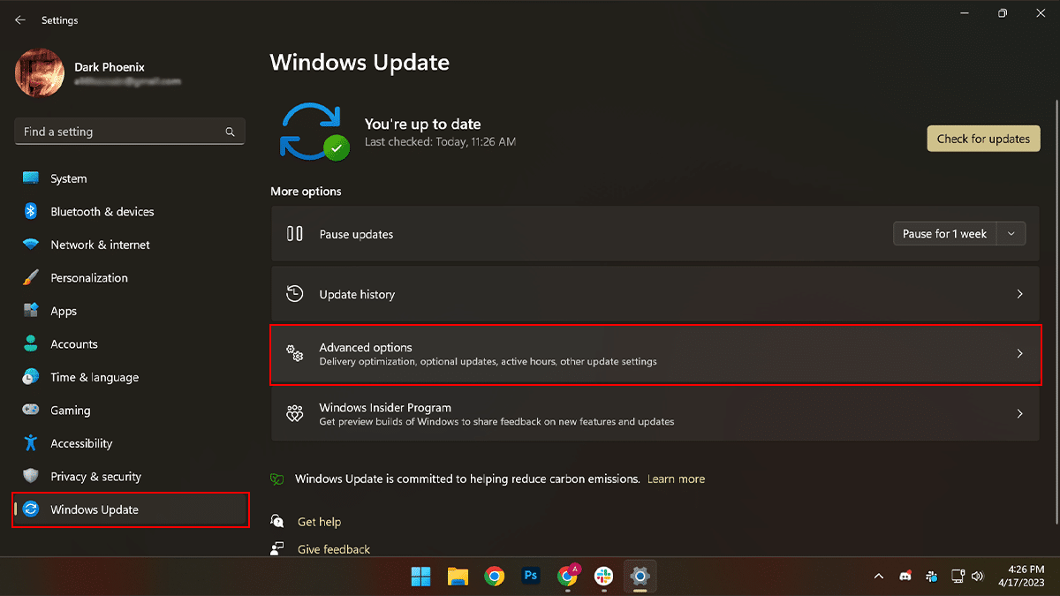Expand the Pause for 1 week dropdown

pos(1011,234)
